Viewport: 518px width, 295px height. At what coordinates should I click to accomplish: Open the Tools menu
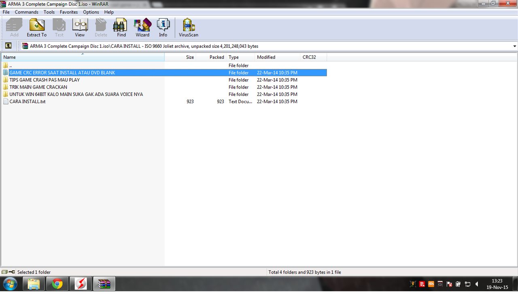click(49, 12)
